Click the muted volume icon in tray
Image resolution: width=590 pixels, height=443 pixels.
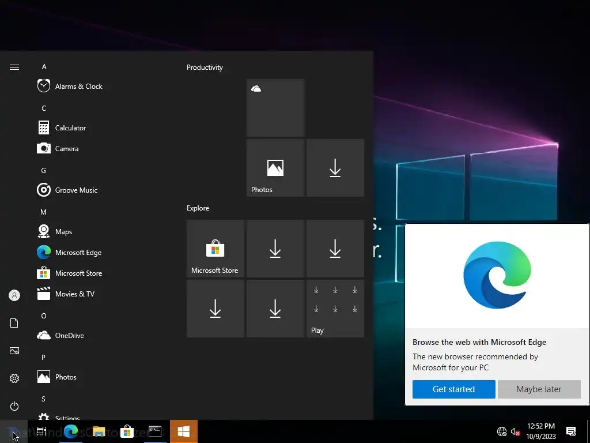pos(516,431)
